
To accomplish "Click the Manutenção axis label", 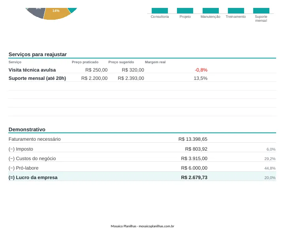I will click(210, 17).
